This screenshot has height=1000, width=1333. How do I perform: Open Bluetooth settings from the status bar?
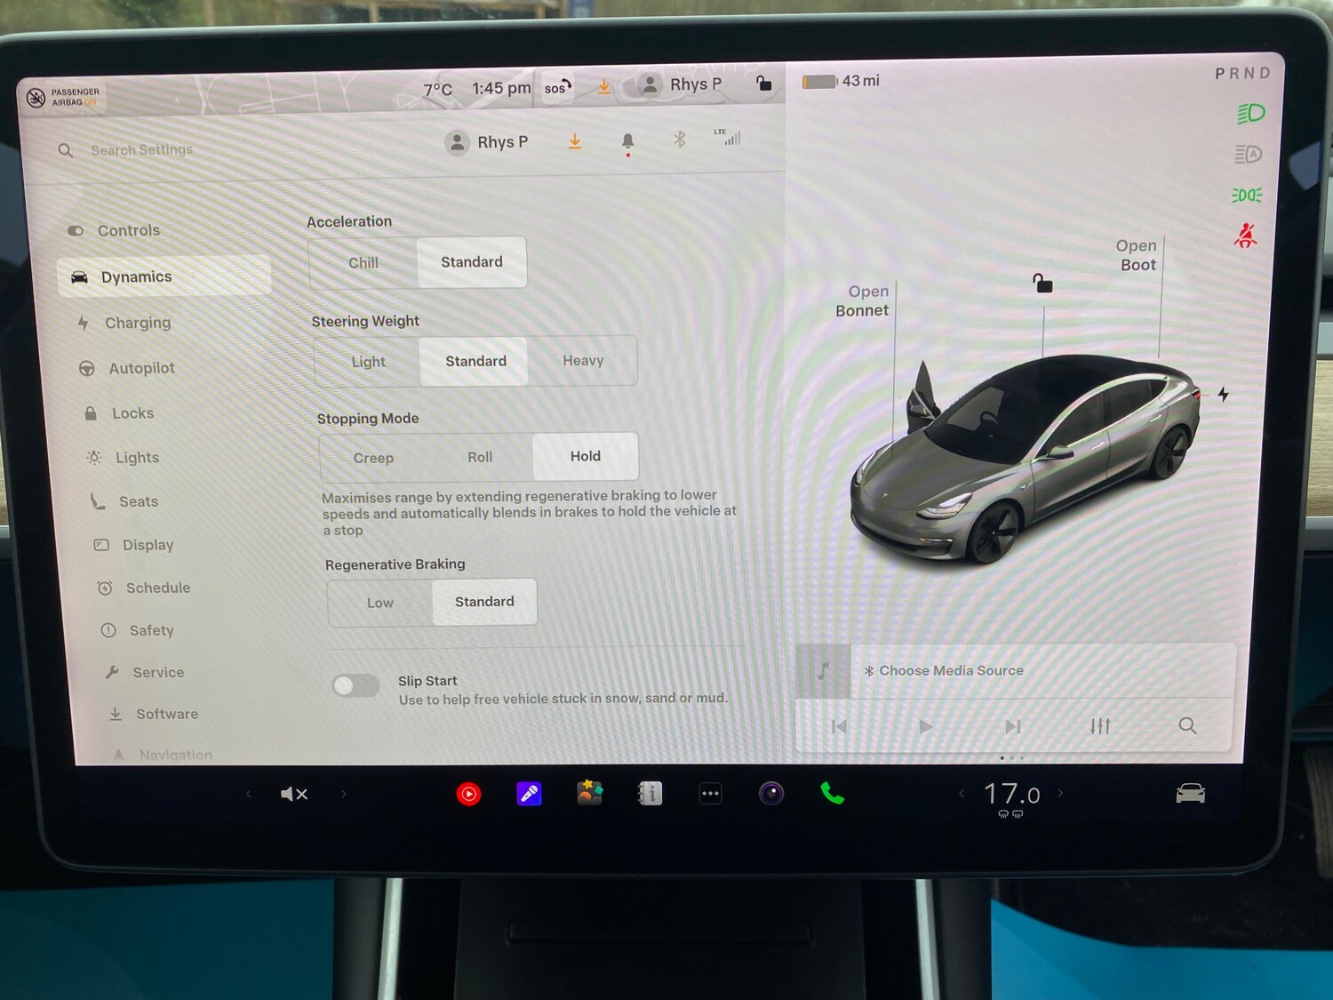[680, 140]
